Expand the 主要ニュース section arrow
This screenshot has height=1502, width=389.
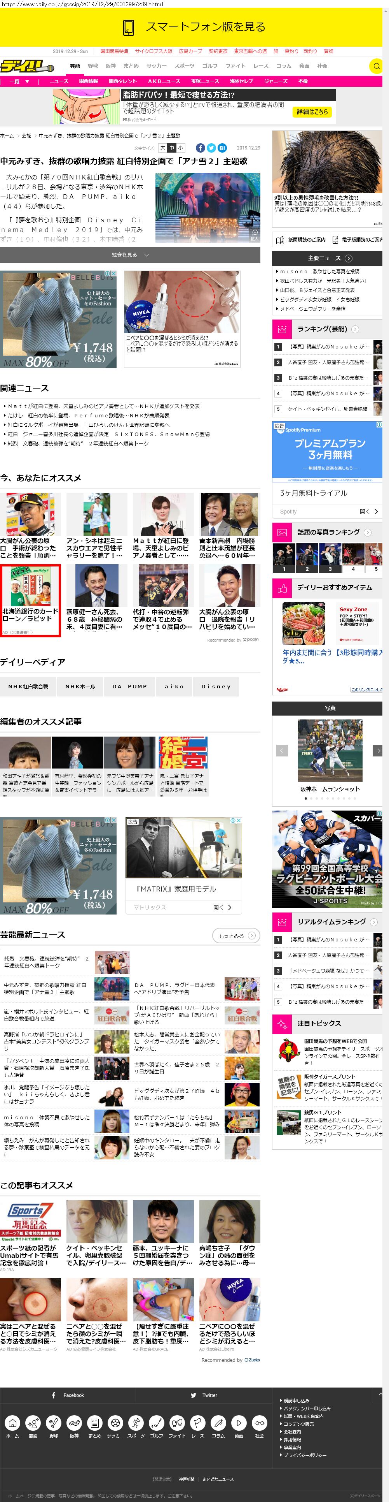[x=348, y=258]
